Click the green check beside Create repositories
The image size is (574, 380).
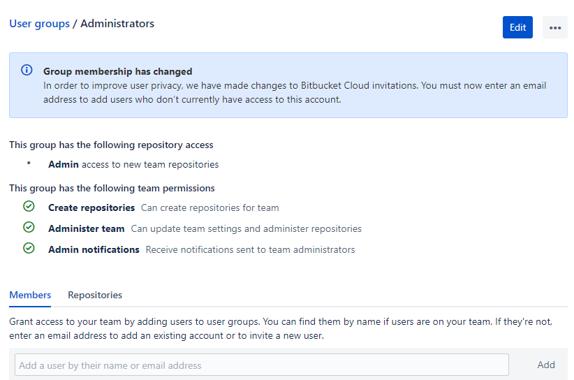coord(29,206)
